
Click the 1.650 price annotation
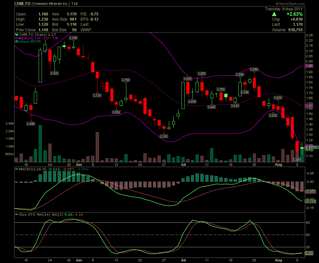[x=192, y=101]
